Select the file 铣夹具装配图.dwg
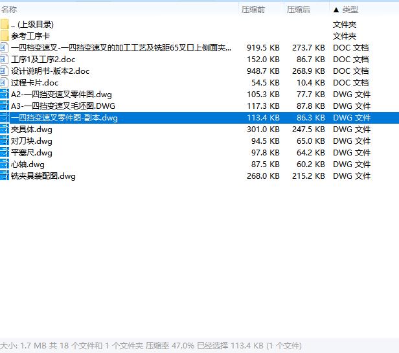The image size is (399, 353). (x=43, y=176)
